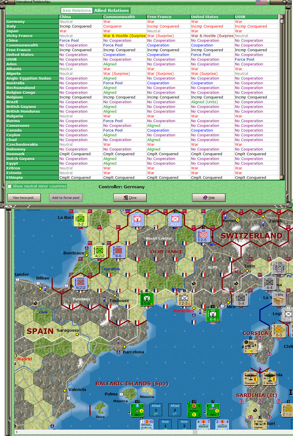
Task: Open View force pool dialog
Action: 24,198
